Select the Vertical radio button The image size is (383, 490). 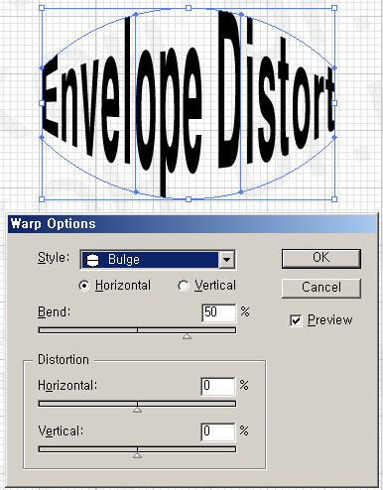(x=183, y=286)
